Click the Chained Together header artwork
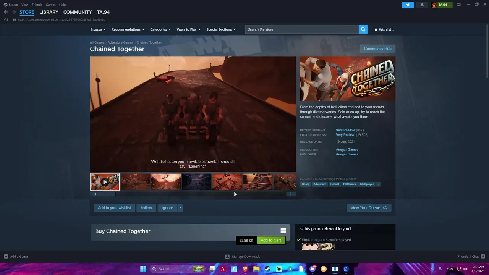Viewport: 489px width, 275px height. click(348, 79)
